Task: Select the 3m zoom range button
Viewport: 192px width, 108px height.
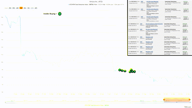Action: [10, 8]
